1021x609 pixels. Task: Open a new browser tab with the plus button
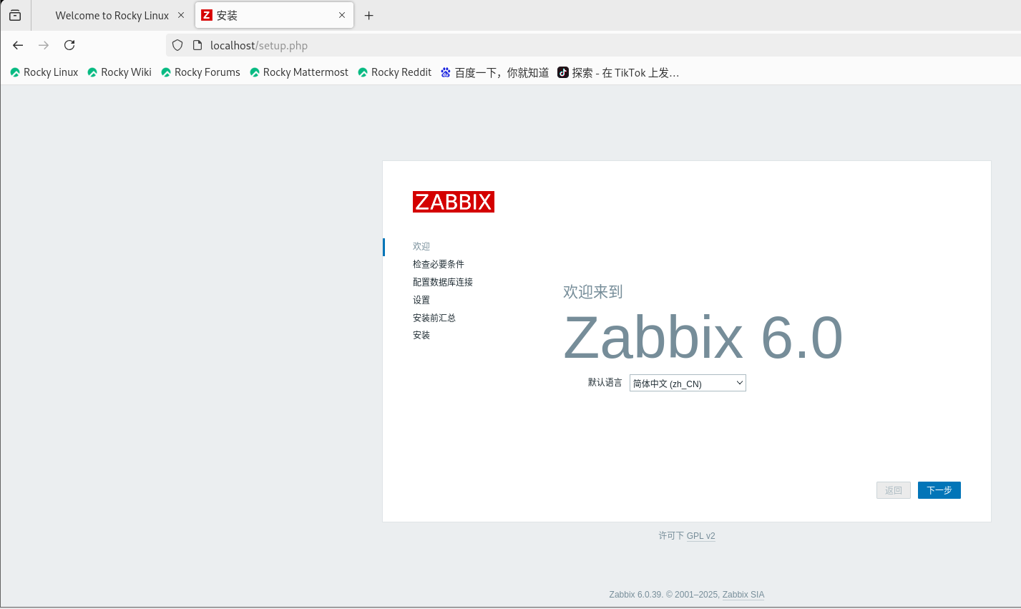369,15
